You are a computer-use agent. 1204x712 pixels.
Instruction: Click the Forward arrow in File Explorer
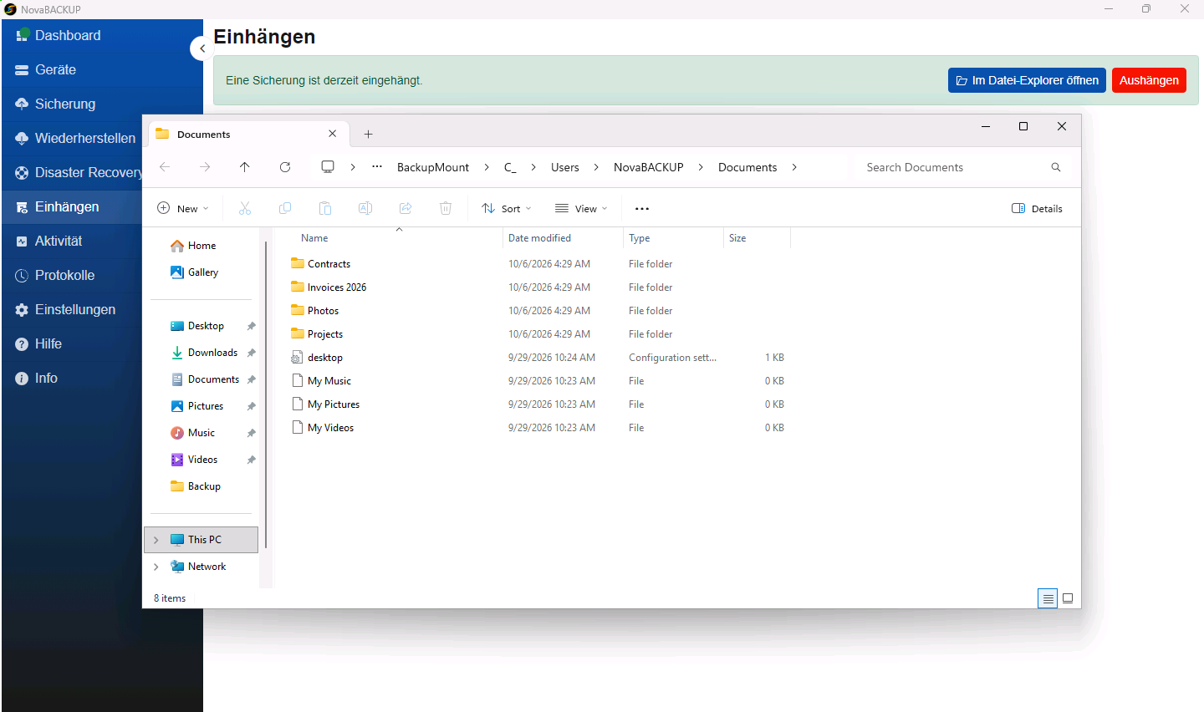point(205,167)
